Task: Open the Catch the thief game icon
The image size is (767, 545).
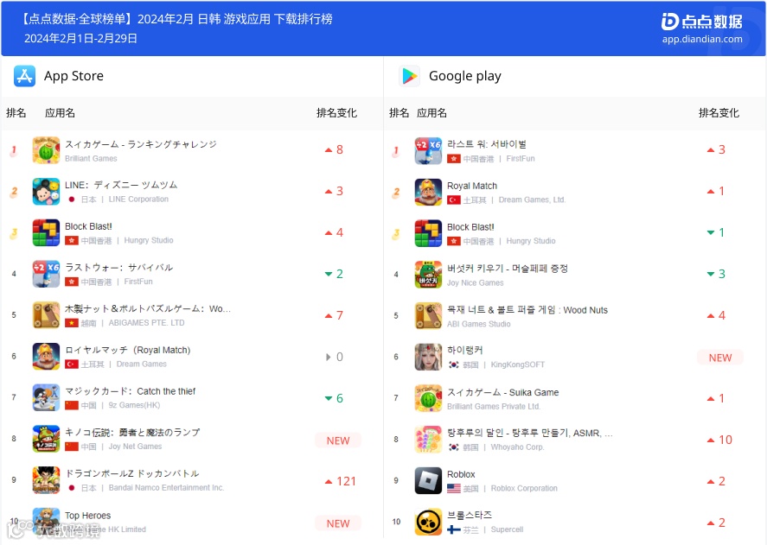Action: (46, 397)
